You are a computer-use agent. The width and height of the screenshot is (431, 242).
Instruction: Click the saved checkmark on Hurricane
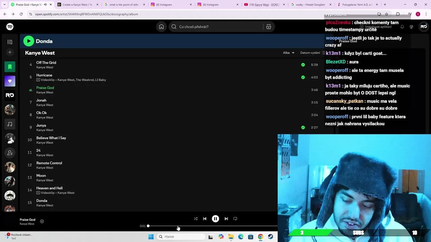coord(303,77)
